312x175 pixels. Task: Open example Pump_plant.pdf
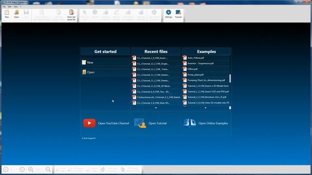[x=206, y=75]
